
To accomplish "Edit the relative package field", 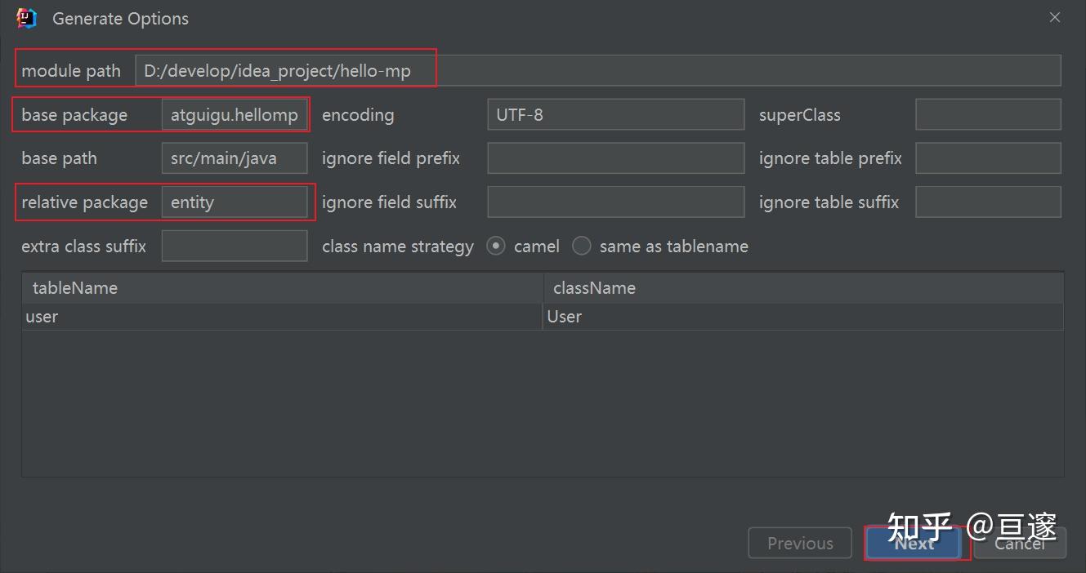I will pyautogui.click(x=235, y=202).
